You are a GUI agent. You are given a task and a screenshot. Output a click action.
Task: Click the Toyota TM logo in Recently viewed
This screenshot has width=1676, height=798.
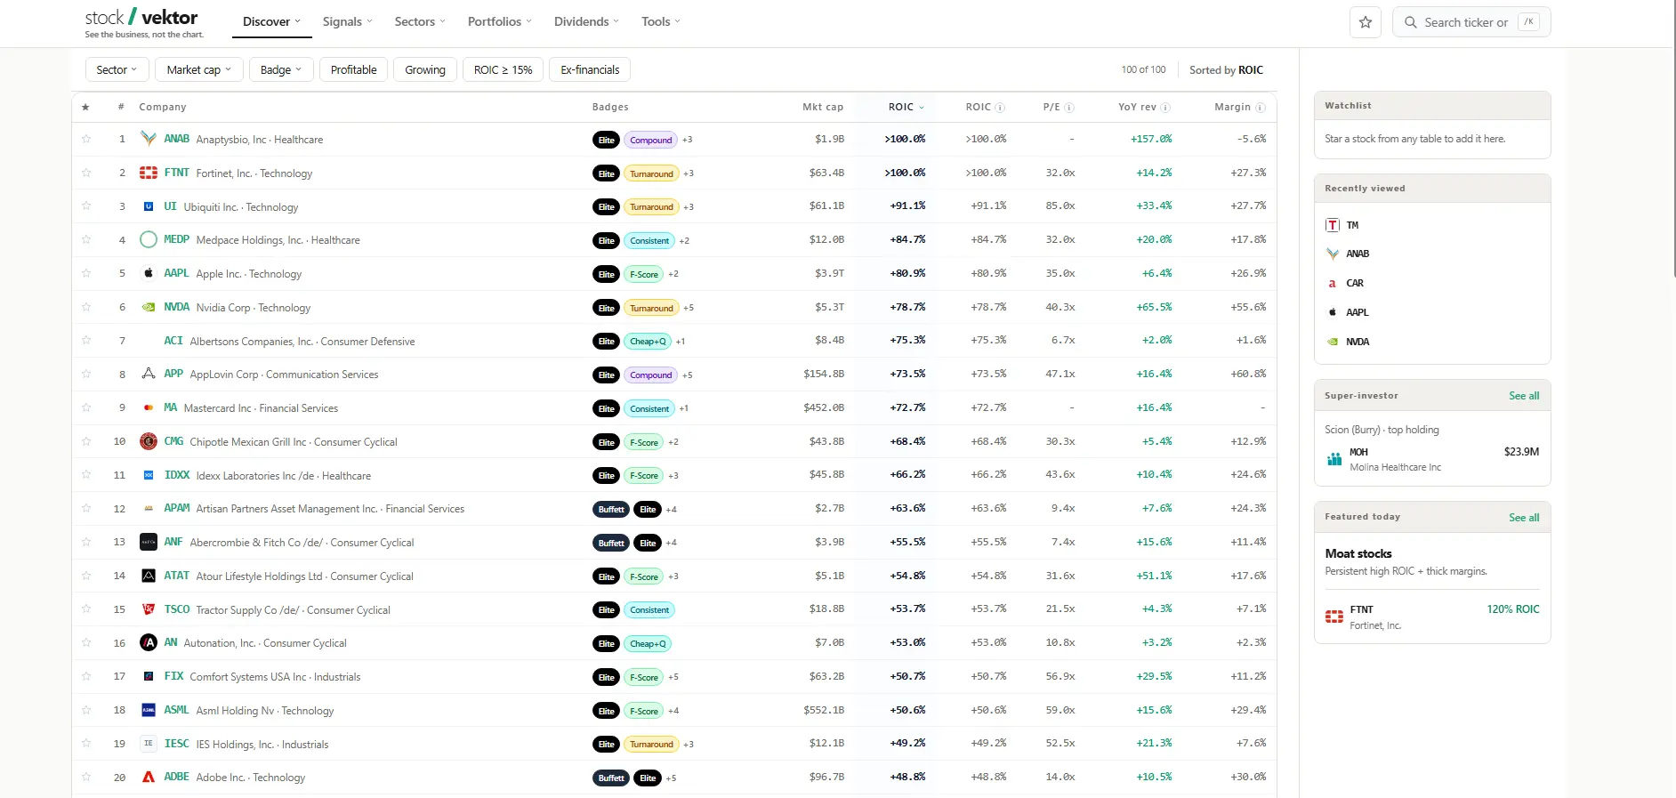1333,225
